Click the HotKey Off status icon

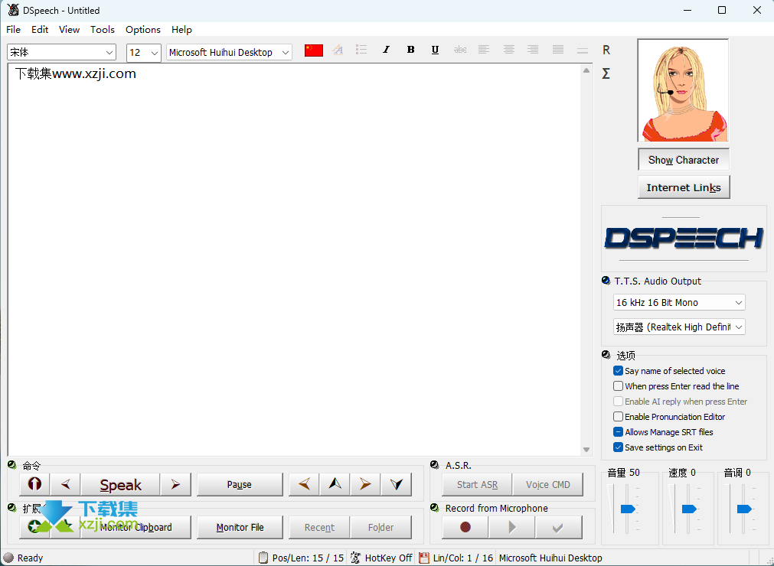[x=355, y=558]
